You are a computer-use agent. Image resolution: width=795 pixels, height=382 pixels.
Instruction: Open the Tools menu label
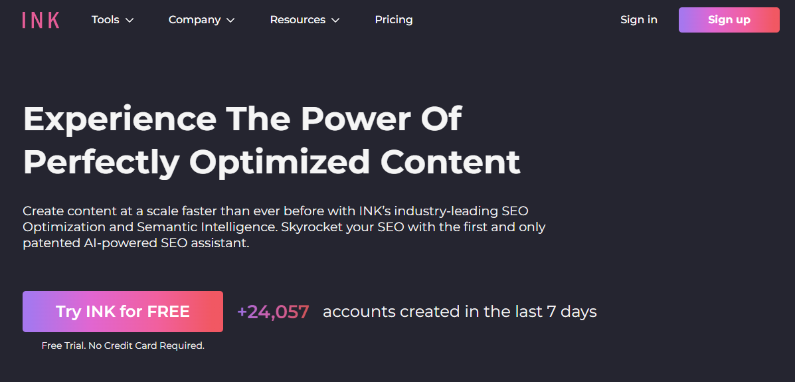coord(106,20)
